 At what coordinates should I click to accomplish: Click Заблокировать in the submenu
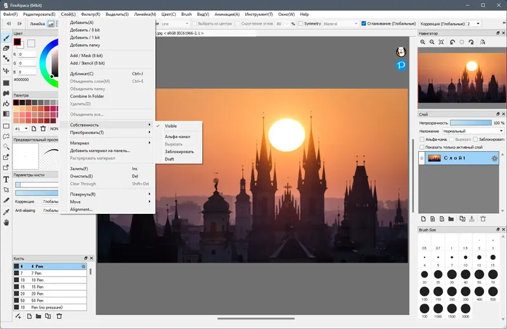click(x=179, y=151)
